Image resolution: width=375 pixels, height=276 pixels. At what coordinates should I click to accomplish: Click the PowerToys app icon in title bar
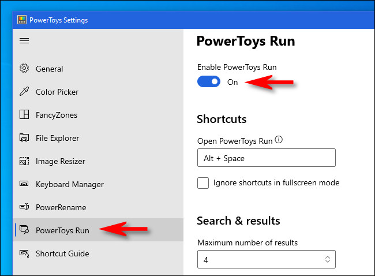click(22, 20)
